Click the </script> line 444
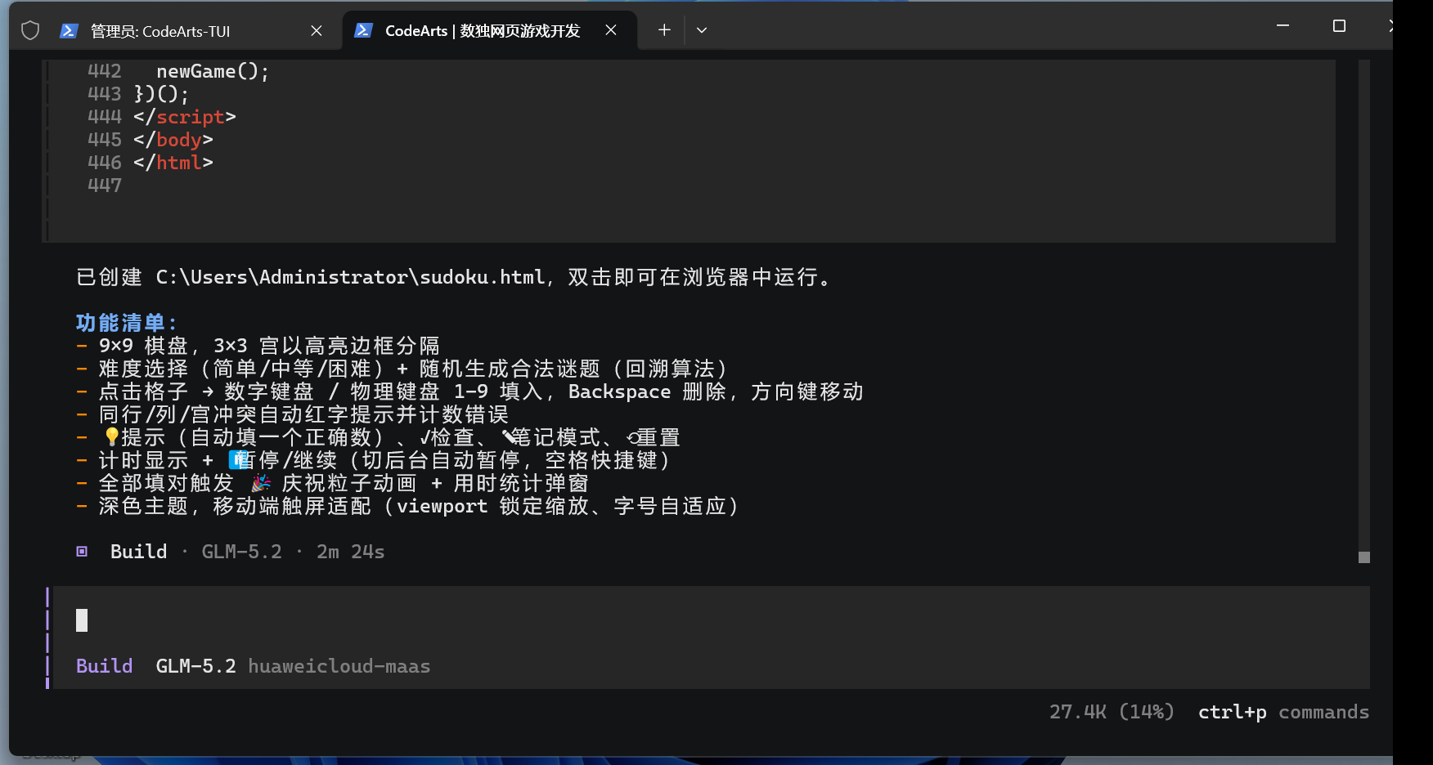The image size is (1433, 765). (x=185, y=117)
